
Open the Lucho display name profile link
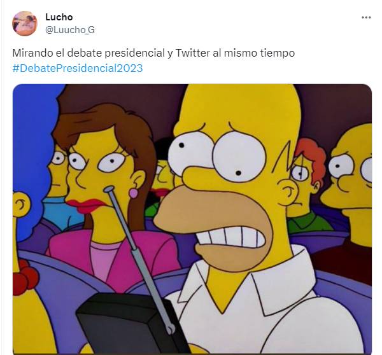pyautogui.click(x=59, y=17)
